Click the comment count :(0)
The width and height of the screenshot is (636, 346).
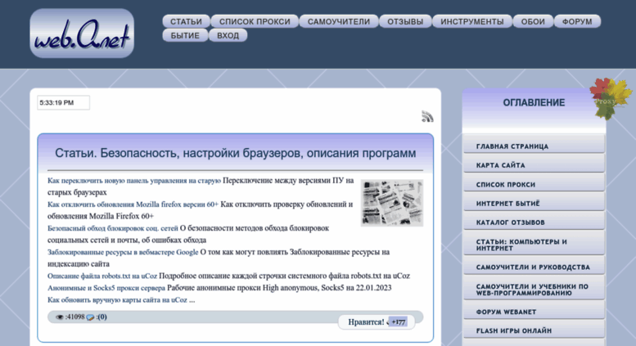click(x=101, y=317)
